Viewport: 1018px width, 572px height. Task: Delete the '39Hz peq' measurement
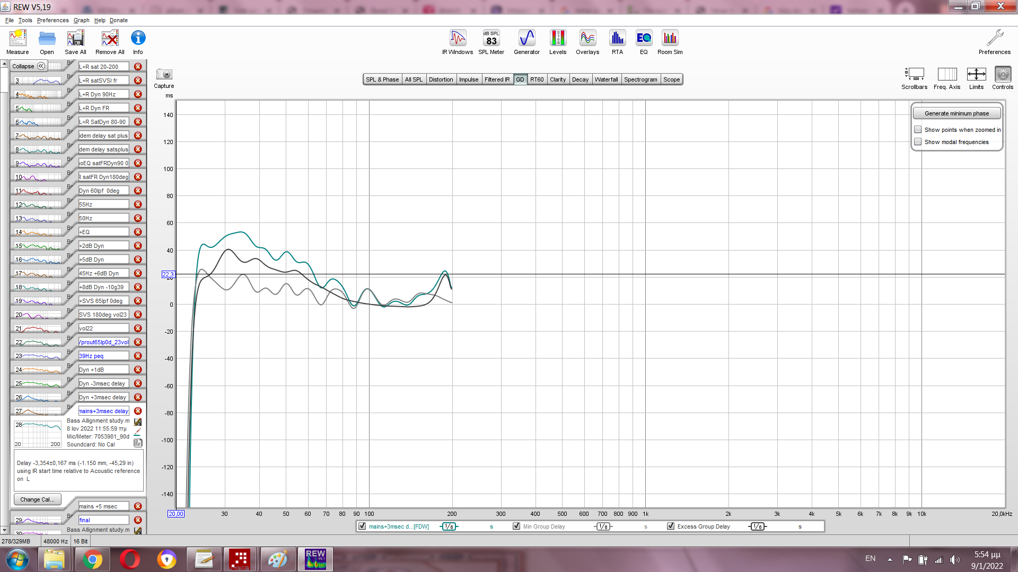click(x=138, y=356)
